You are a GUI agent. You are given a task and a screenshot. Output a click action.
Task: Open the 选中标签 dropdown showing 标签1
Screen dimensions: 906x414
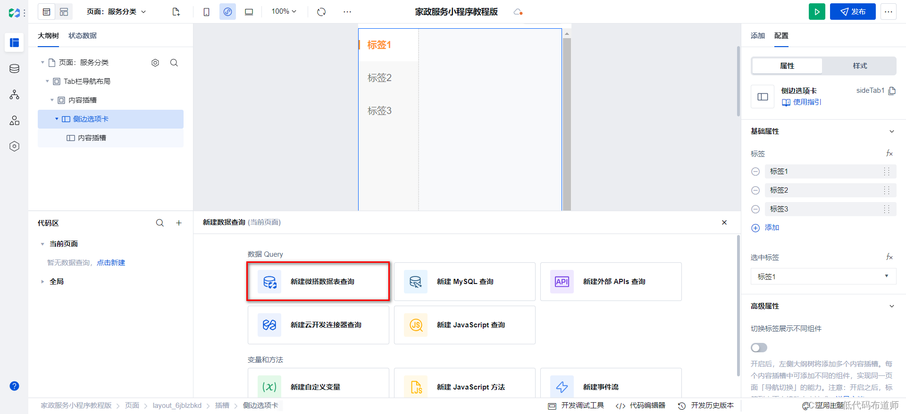tap(823, 276)
